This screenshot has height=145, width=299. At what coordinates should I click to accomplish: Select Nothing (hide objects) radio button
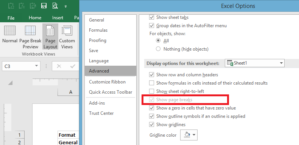pos(158,49)
